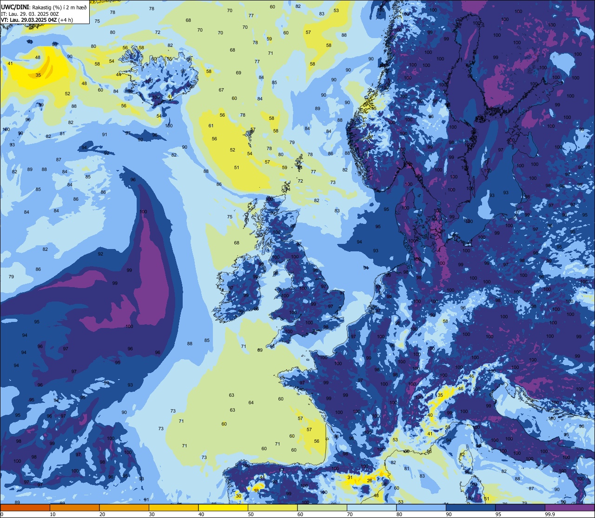Click the '40' tick label on the scale
The image size is (595, 518).
pyautogui.click(x=201, y=514)
